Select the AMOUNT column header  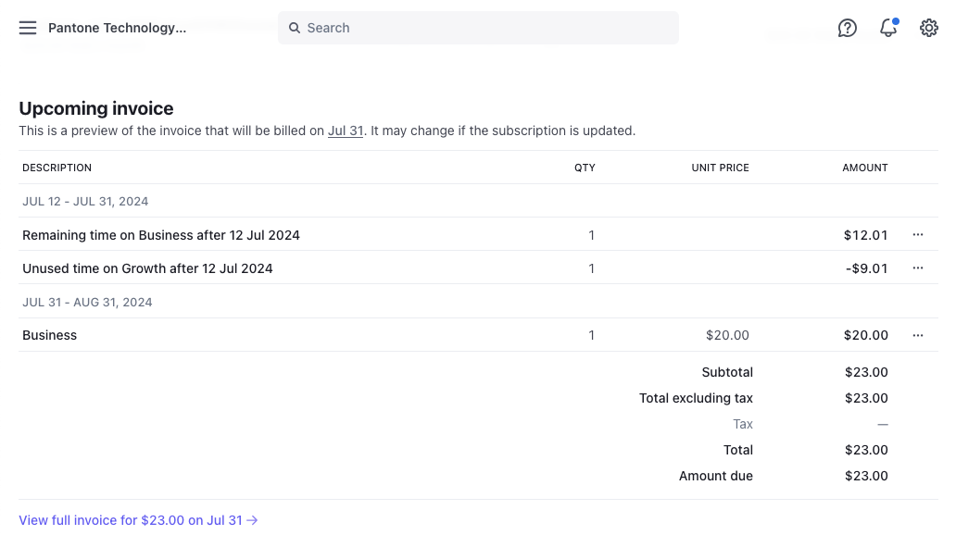click(864, 168)
